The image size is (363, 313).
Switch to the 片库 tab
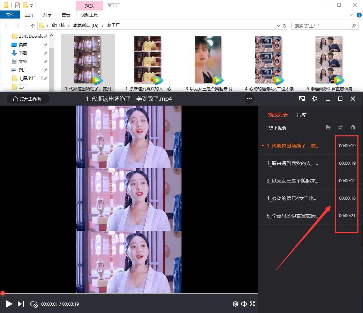click(302, 115)
